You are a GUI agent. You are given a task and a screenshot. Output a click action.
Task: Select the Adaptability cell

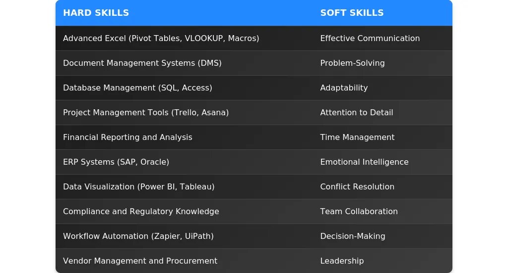[344, 88]
